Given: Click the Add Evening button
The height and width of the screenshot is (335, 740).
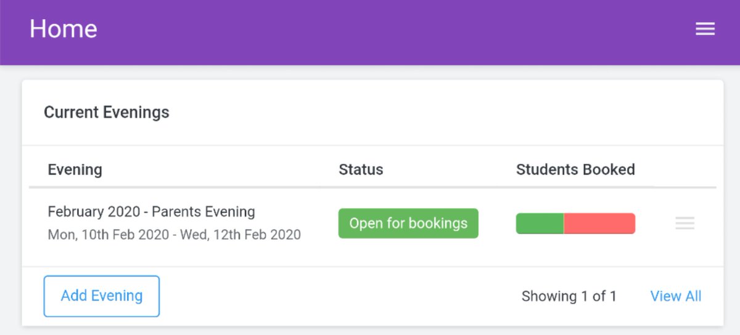Looking at the screenshot, I should tap(102, 296).
